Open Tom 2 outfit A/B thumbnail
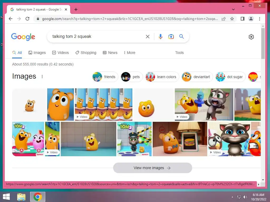This screenshot has height=202, width=270. click(28, 139)
